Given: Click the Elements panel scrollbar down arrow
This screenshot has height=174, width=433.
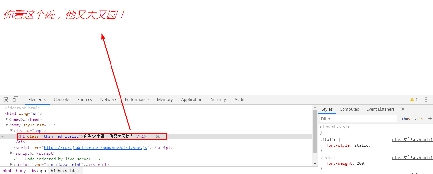Looking at the screenshot, I should pyautogui.click(x=315, y=164).
